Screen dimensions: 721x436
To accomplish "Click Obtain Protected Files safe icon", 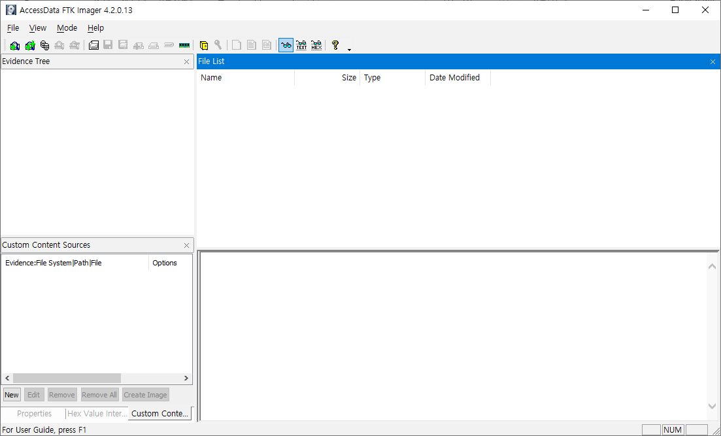I will click(x=204, y=45).
